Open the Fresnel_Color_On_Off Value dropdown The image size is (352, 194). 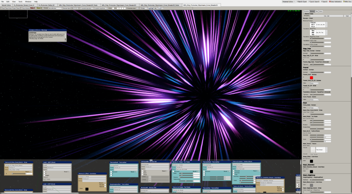click(x=314, y=83)
